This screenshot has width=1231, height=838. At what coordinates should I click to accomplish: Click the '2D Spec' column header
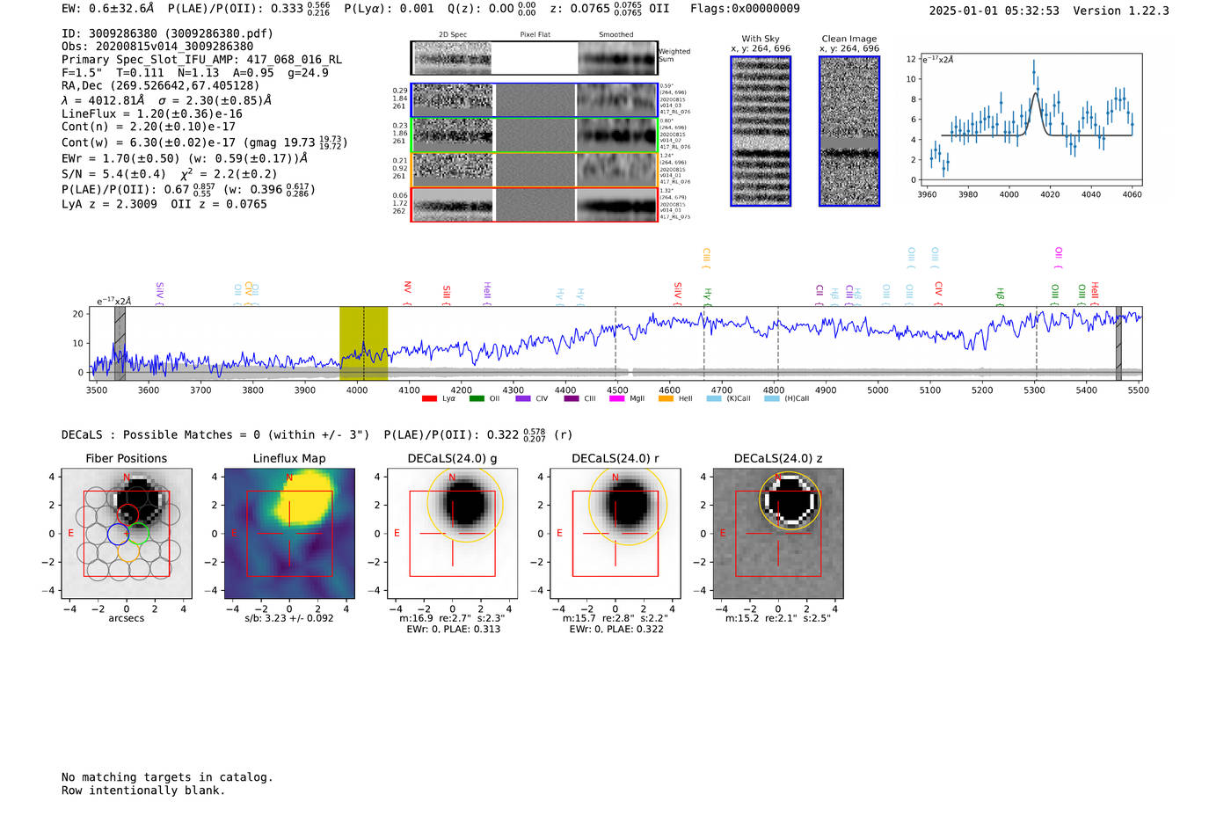[453, 35]
